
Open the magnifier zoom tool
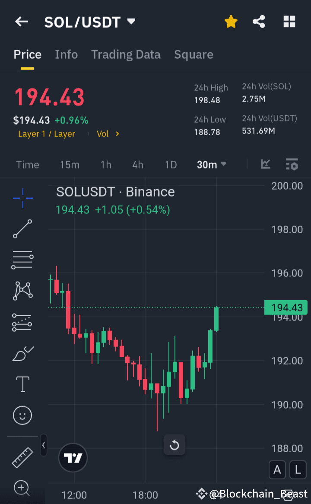pyautogui.click(x=22, y=488)
